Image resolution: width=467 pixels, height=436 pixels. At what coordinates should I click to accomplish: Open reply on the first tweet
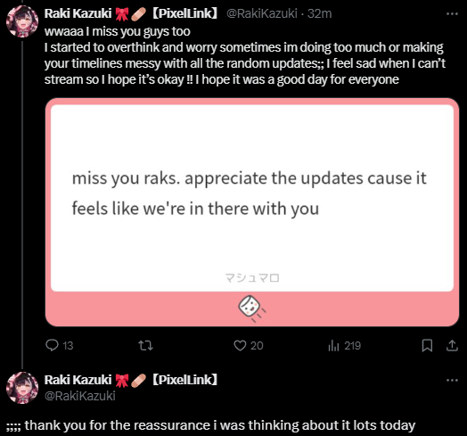pos(59,345)
